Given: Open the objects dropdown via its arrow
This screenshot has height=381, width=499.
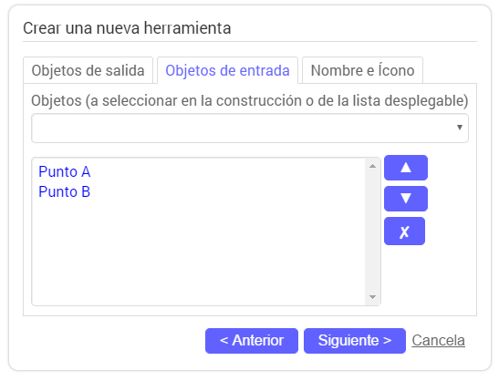Looking at the screenshot, I should pyautogui.click(x=459, y=128).
